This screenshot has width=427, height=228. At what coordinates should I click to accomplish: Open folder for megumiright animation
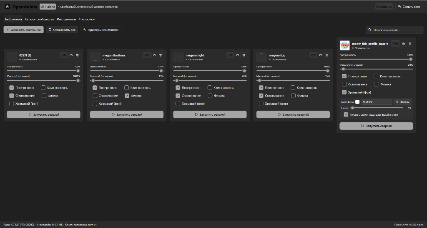tap(237, 55)
